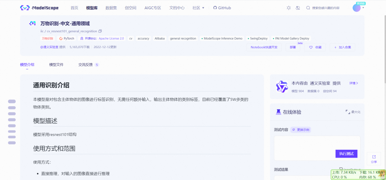Click the model icon beside 万物识别 title
Viewport: 386px width, 180px height.
(33, 24)
